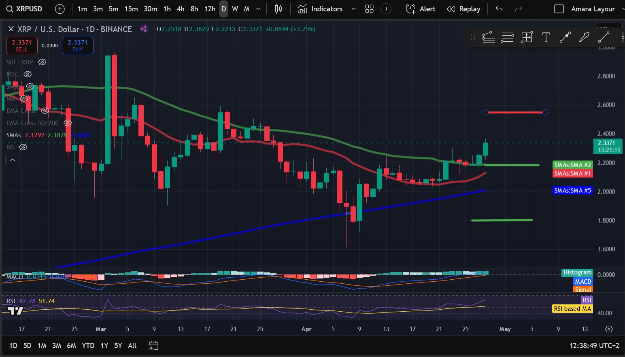Click the SMAs indicator legend label
Viewport: 625px width, 357px height.
[x=13, y=135]
